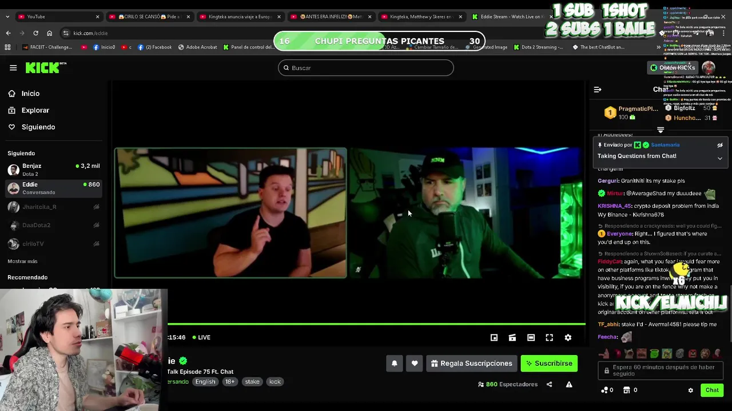Click FiddyCat username in chat
Screen dimensions: 732x411
[609, 261]
